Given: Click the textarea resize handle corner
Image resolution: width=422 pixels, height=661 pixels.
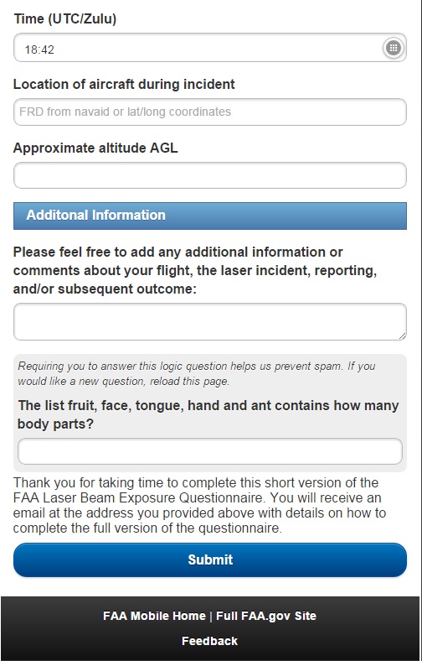Looking at the screenshot, I should pos(403,336).
